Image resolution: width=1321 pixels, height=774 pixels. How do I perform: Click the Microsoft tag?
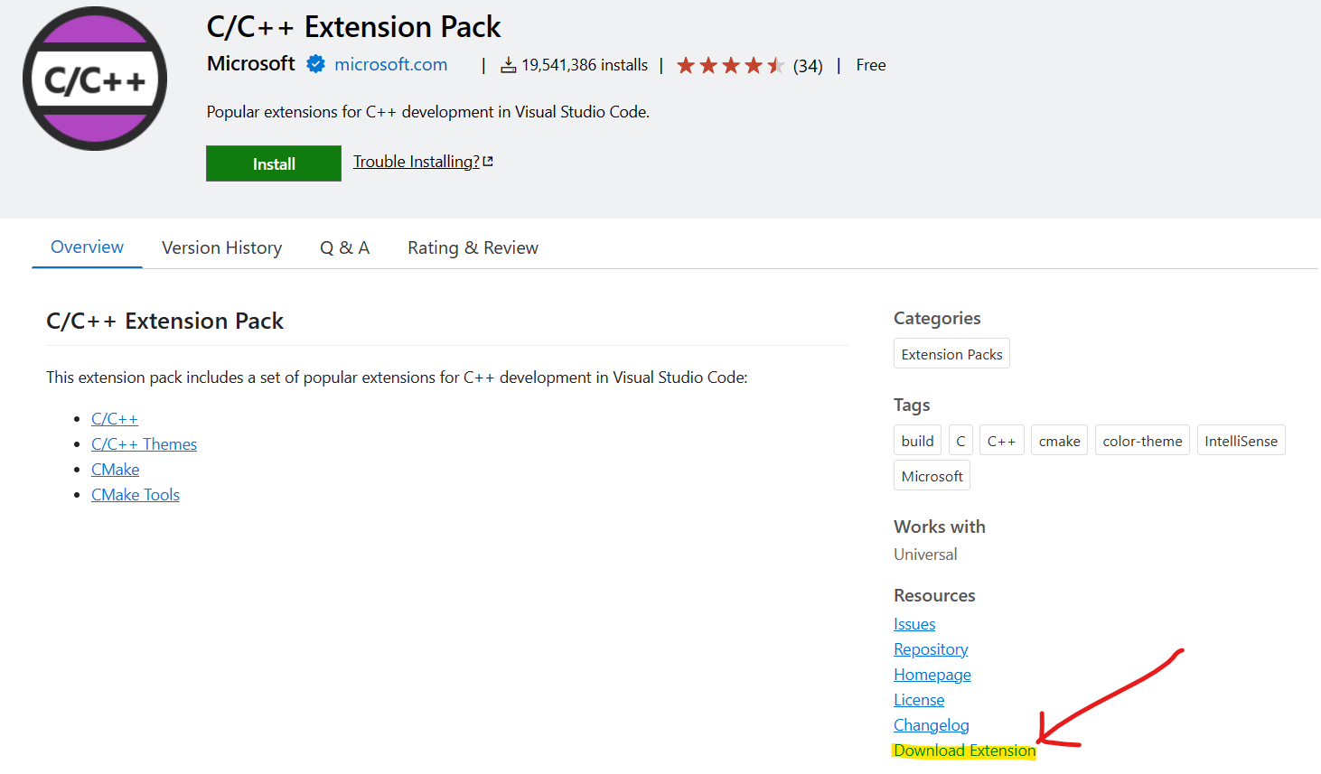pos(932,476)
